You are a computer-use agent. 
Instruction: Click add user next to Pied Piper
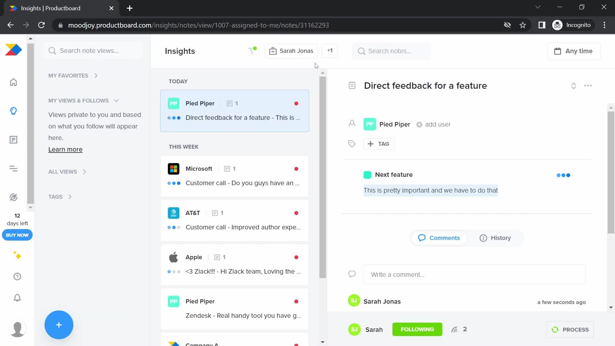coord(434,124)
